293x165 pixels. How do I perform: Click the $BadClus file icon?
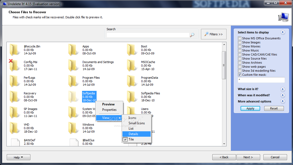74,142
